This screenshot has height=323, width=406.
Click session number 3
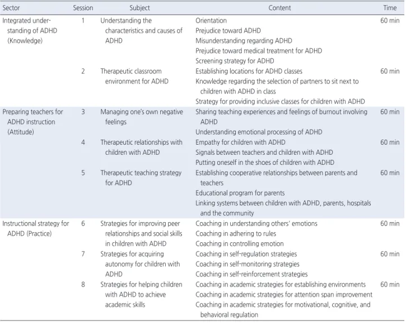tap(83, 112)
